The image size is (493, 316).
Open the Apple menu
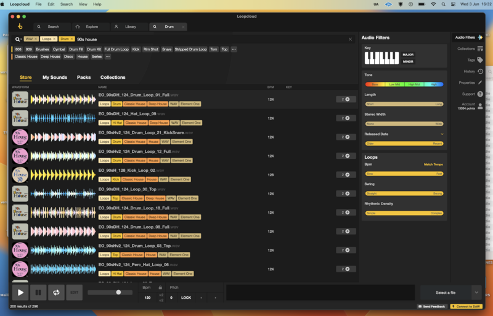coord(2,4)
